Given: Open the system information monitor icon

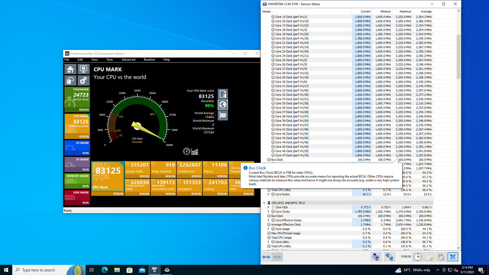Looking at the screenshot, I should click(83, 69).
